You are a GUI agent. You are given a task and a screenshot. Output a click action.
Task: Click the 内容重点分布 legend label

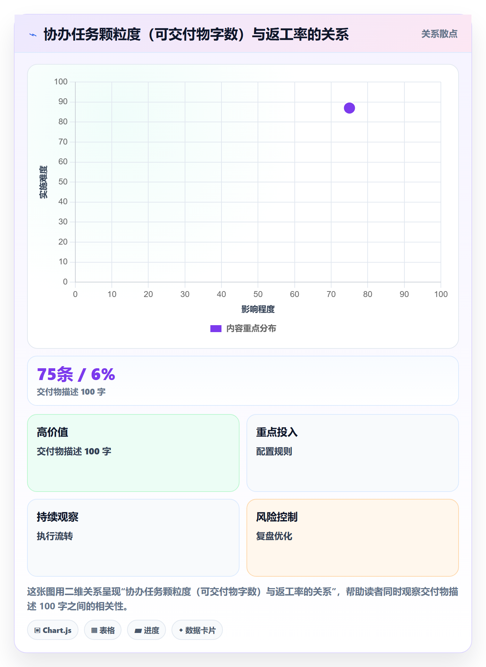251,328
